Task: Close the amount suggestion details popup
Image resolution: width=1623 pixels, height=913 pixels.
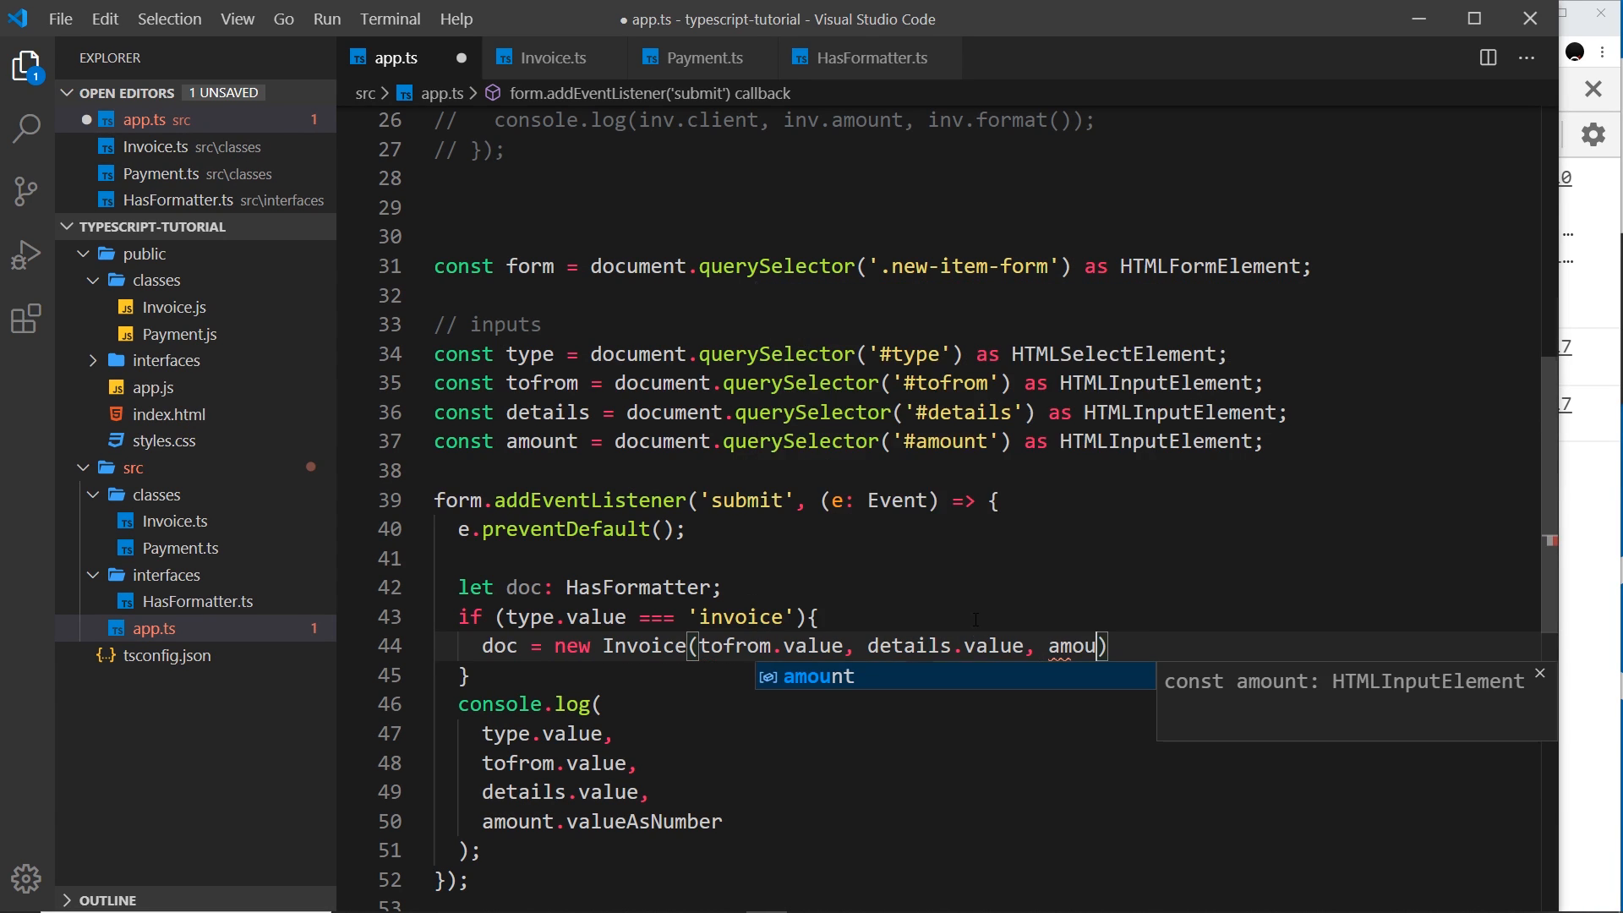Action: coord(1539,673)
